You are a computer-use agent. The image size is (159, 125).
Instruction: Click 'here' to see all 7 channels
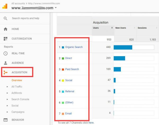point(91,123)
